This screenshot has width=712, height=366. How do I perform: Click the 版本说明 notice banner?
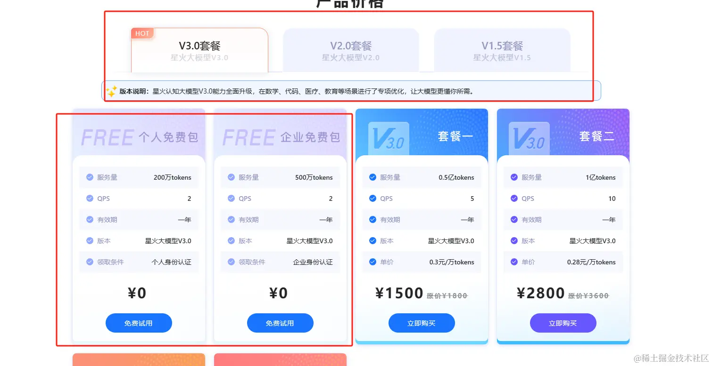(x=351, y=91)
